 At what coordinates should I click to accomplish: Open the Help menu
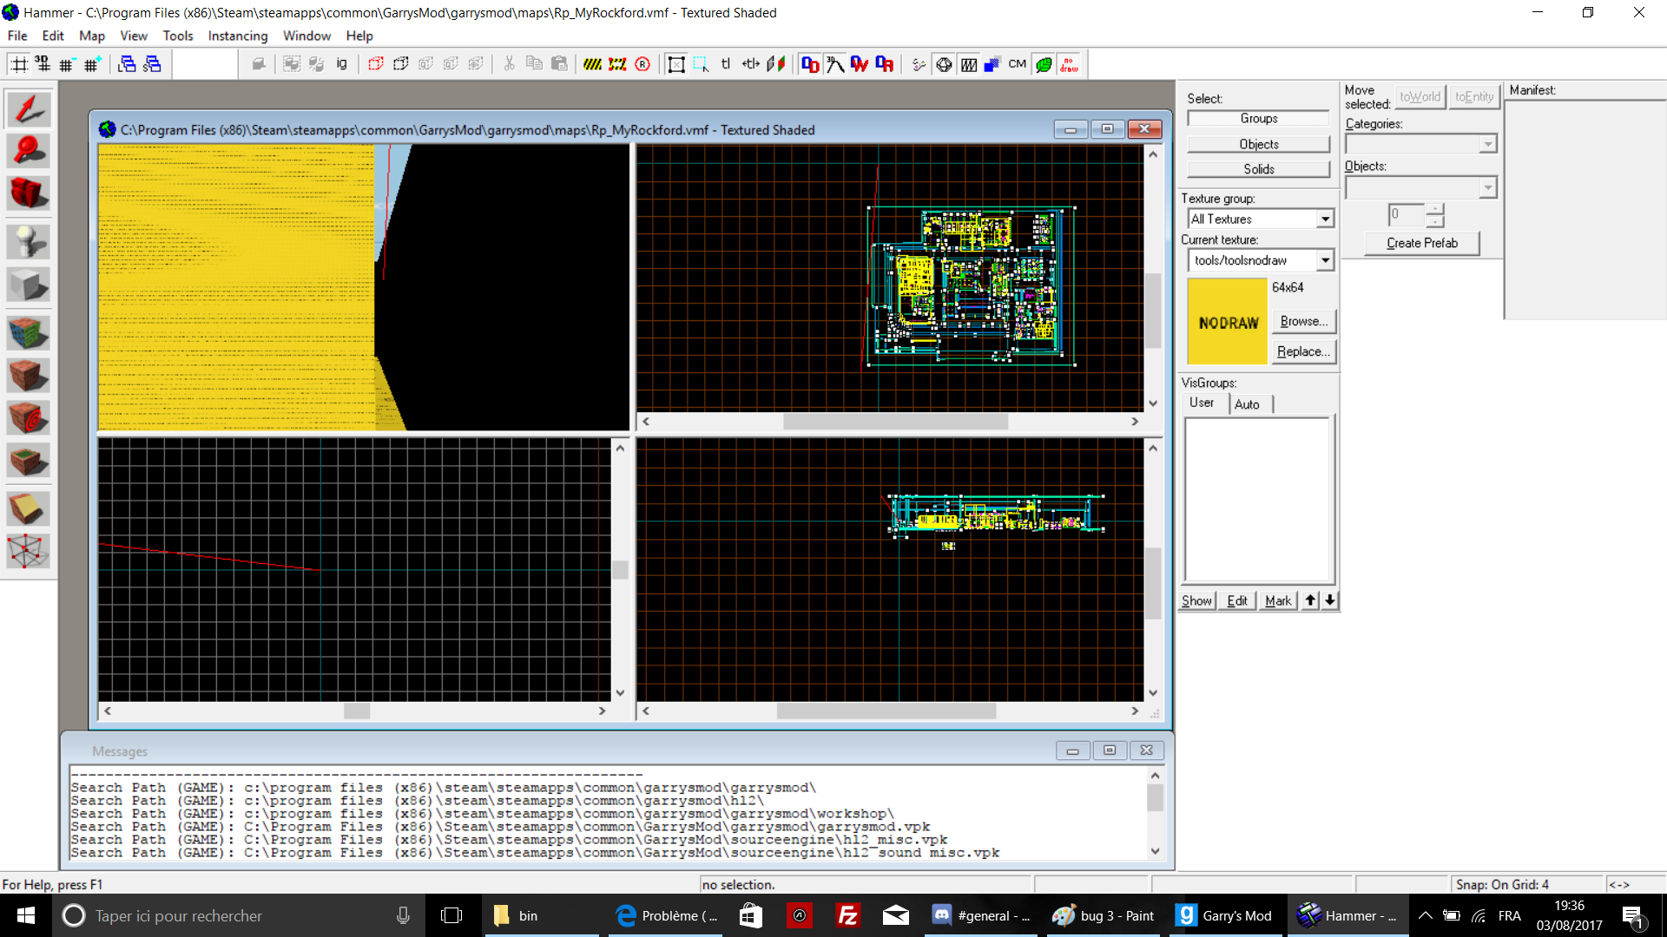[359, 36]
